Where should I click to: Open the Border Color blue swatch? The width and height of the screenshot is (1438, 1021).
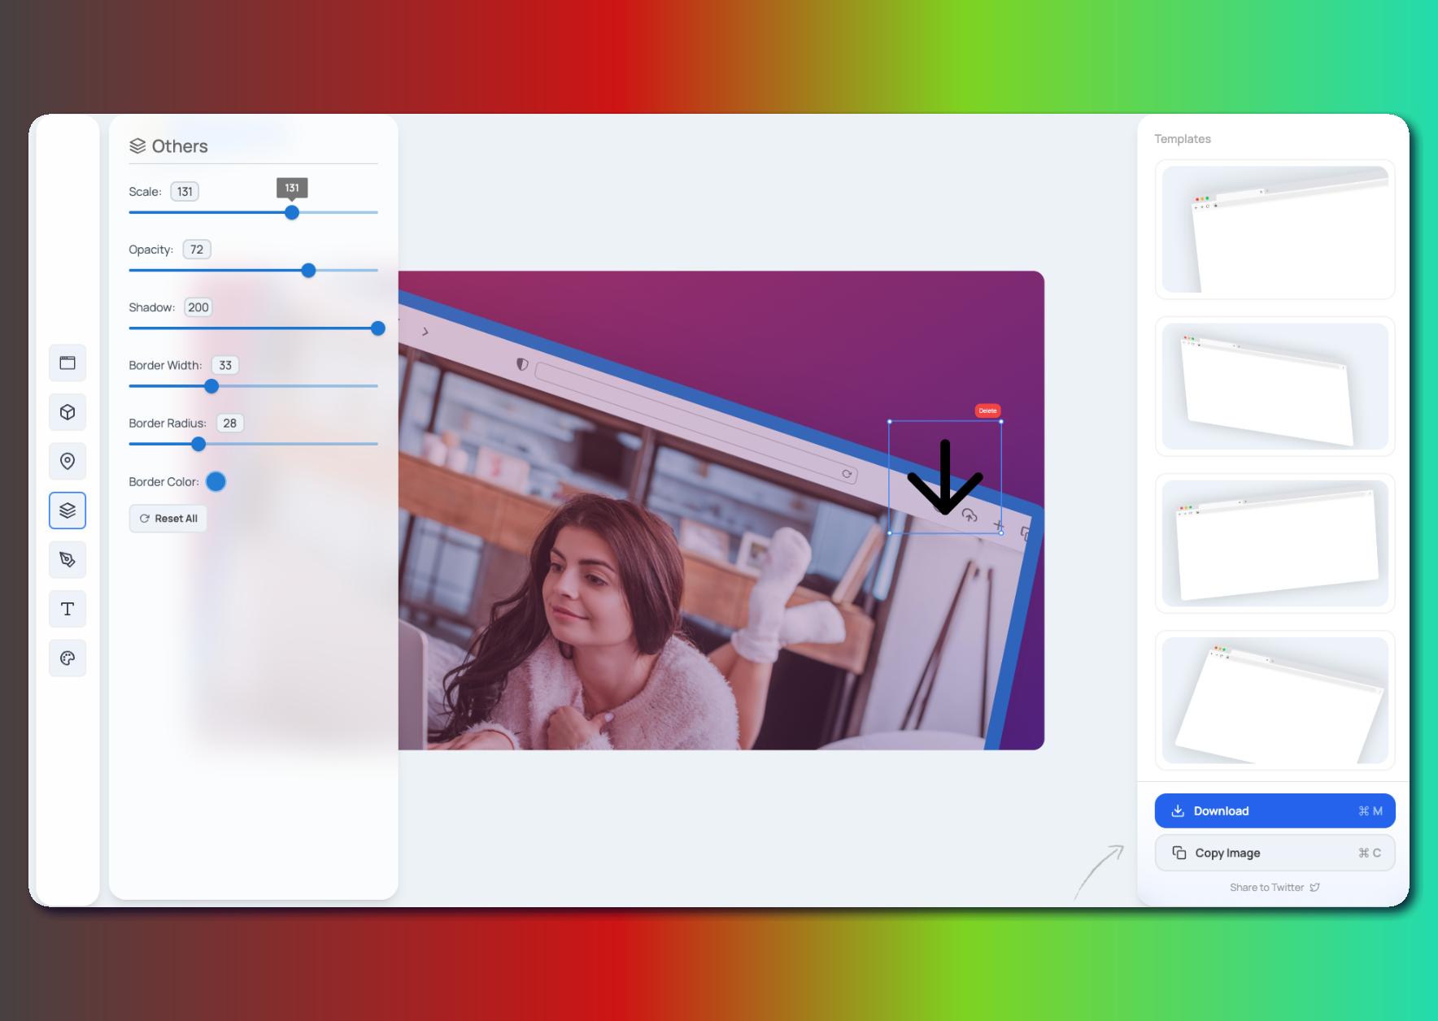point(216,481)
